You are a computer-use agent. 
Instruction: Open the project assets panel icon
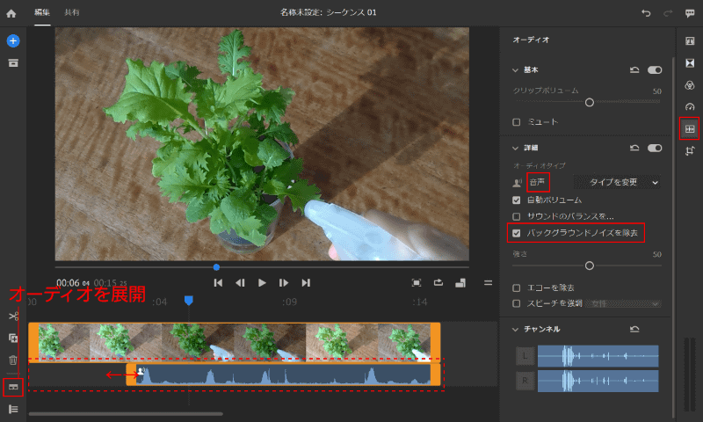(x=13, y=62)
